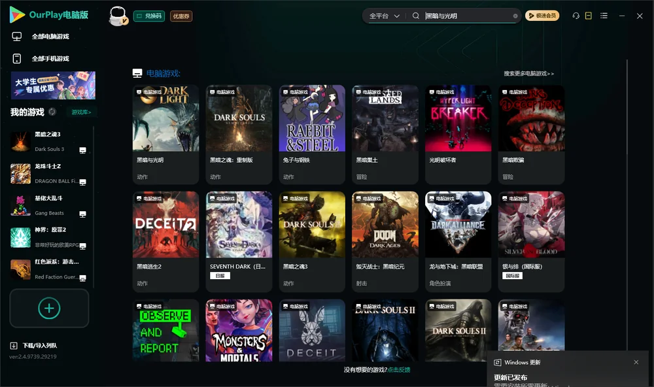This screenshot has width=654, height=387.
Task: Open Monsters & Mortals game card
Action: click(x=239, y=330)
